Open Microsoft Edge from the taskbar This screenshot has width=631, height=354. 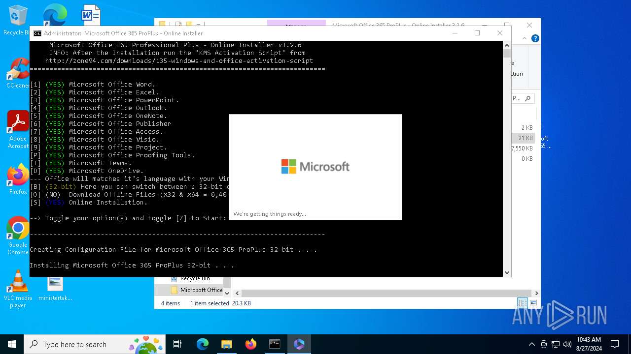(203, 344)
